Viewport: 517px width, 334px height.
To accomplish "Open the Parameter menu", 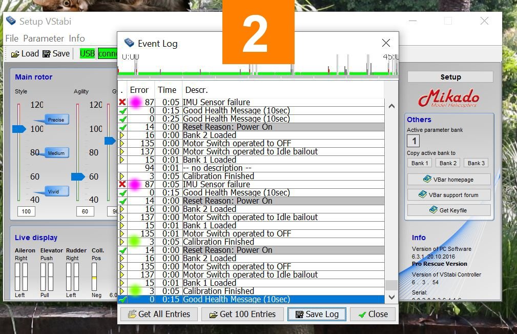I will tap(44, 38).
